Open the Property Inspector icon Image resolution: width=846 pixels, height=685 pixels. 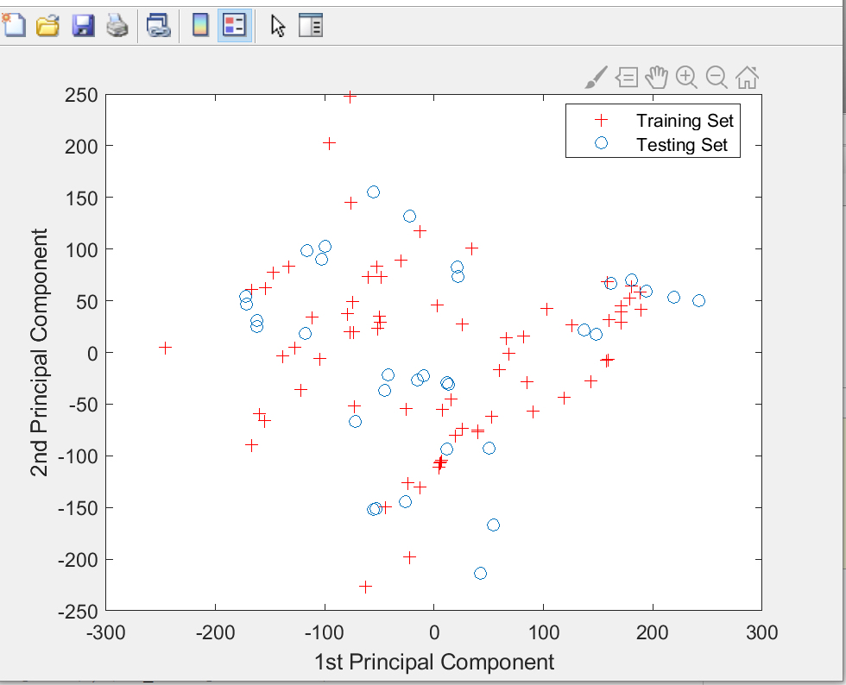point(310,25)
